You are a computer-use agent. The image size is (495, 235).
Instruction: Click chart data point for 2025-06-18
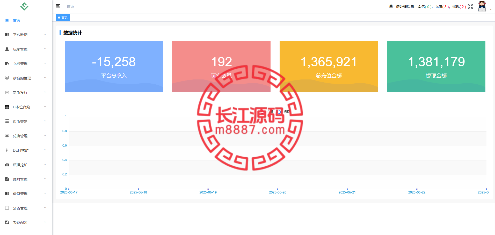(x=139, y=189)
